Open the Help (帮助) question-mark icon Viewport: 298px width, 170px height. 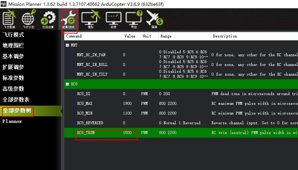pyautogui.click(x=134, y=19)
